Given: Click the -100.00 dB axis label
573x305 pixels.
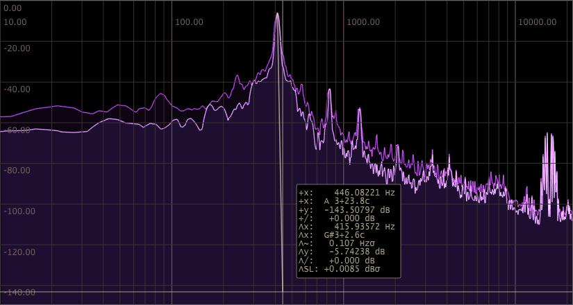Looking at the screenshot, I should pyautogui.click(x=19, y=211).
